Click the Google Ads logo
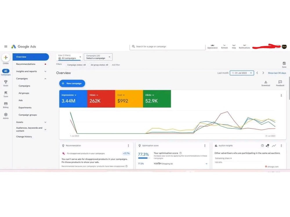This screenshot has height=217, width=290. [23, 47]
